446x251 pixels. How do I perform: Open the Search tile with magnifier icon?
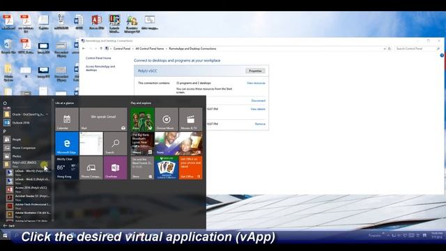click(115, 144)
